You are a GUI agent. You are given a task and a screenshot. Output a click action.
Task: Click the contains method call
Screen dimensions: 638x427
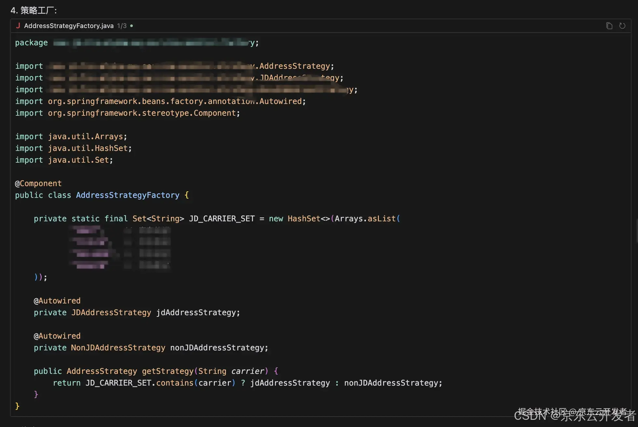[x=175, y=383]
